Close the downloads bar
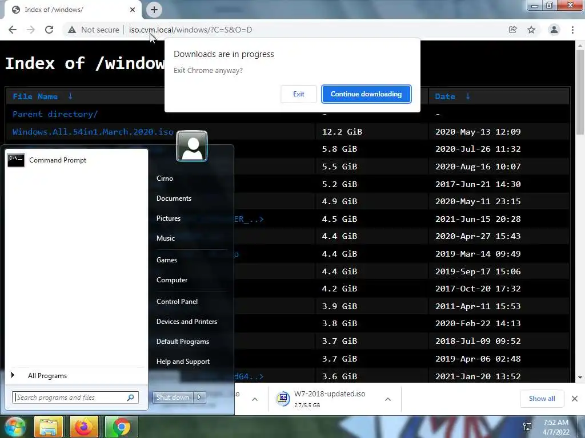The image size is (585, 438). [575, 399]
